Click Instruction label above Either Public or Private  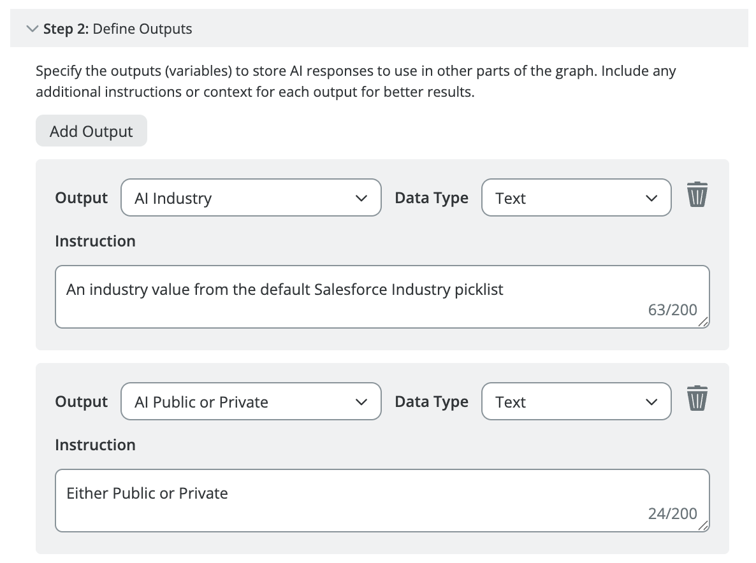pos(95,445)
